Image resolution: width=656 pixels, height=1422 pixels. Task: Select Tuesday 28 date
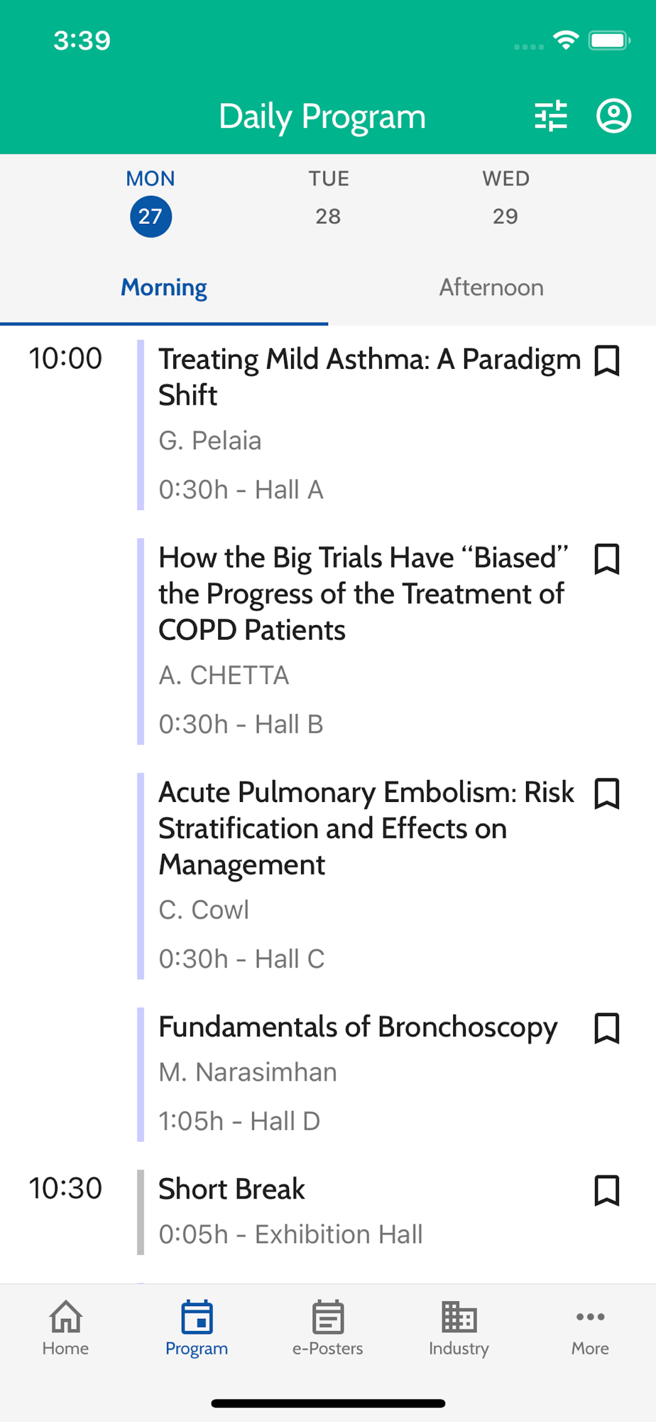(328, 199)
